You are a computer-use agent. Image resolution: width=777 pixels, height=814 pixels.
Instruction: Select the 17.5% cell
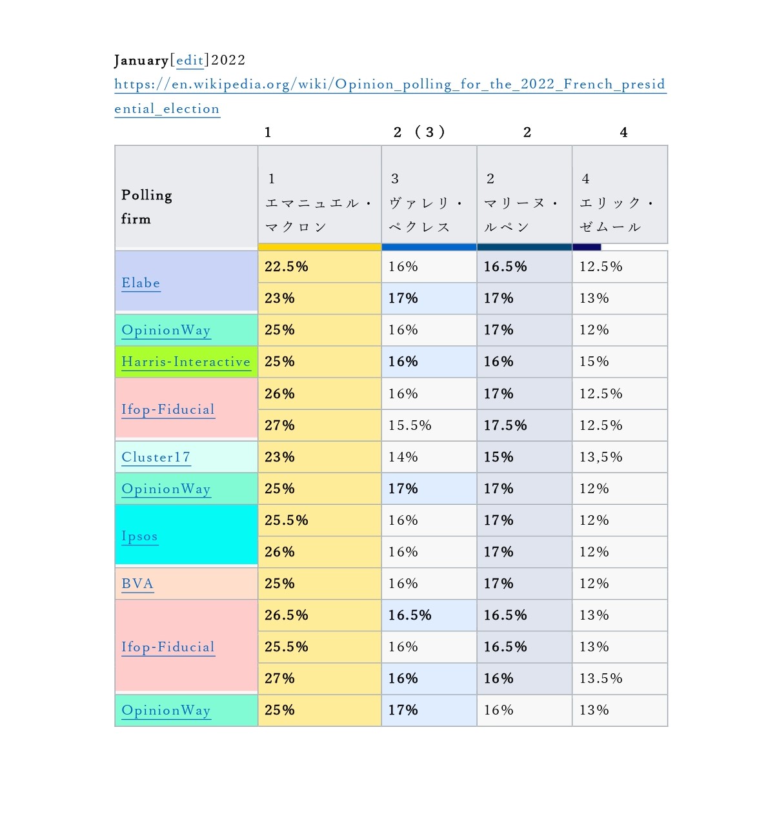tap(524, 425)
